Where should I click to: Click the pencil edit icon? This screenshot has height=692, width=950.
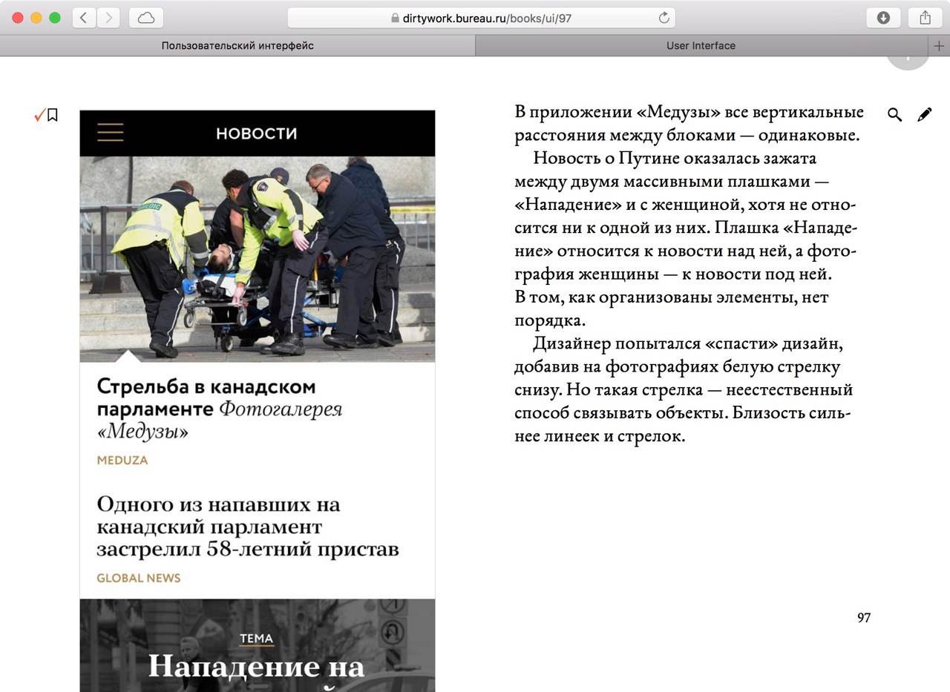pyautogui.click(x=924, y=115)
